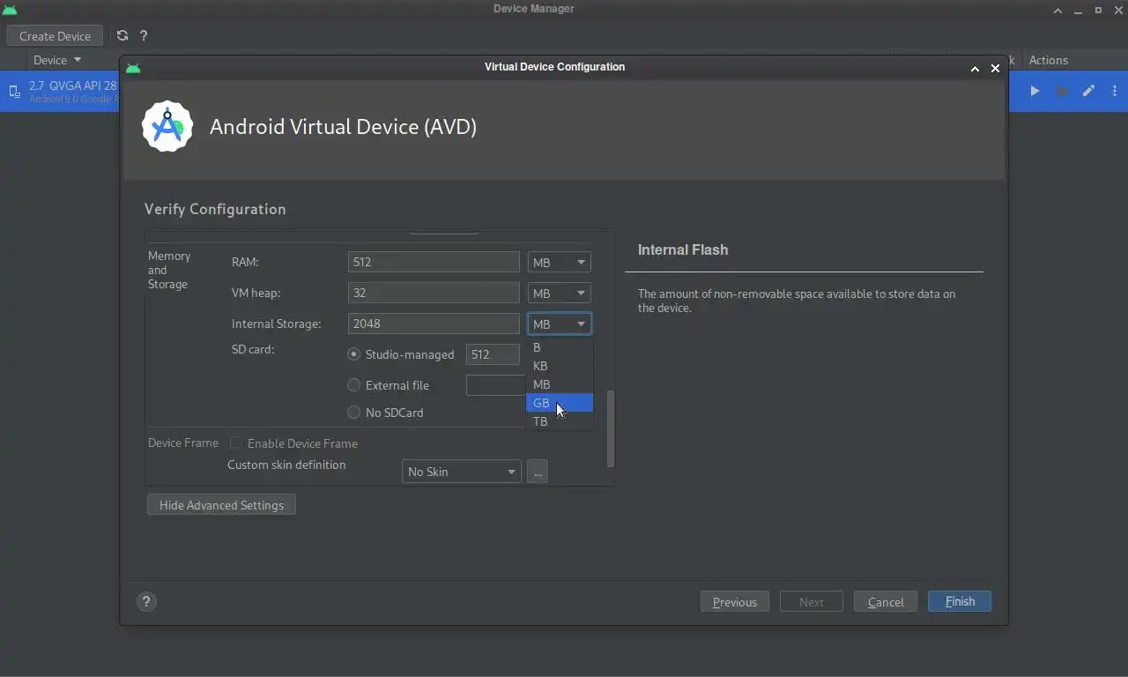Open Custom skin definition No Skin dropdown
This screenshot has width=1128, height=677.
coord(462,472)
